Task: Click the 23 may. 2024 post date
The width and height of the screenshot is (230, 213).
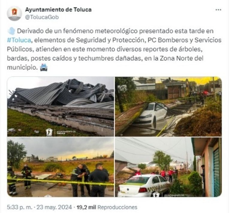Action: pyautogui.click(x=54, y=207)
